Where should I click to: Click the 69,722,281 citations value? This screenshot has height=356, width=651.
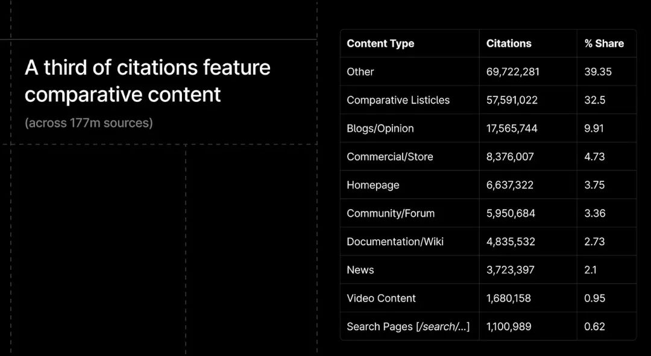pyautogui.click(x=513, y=72)
